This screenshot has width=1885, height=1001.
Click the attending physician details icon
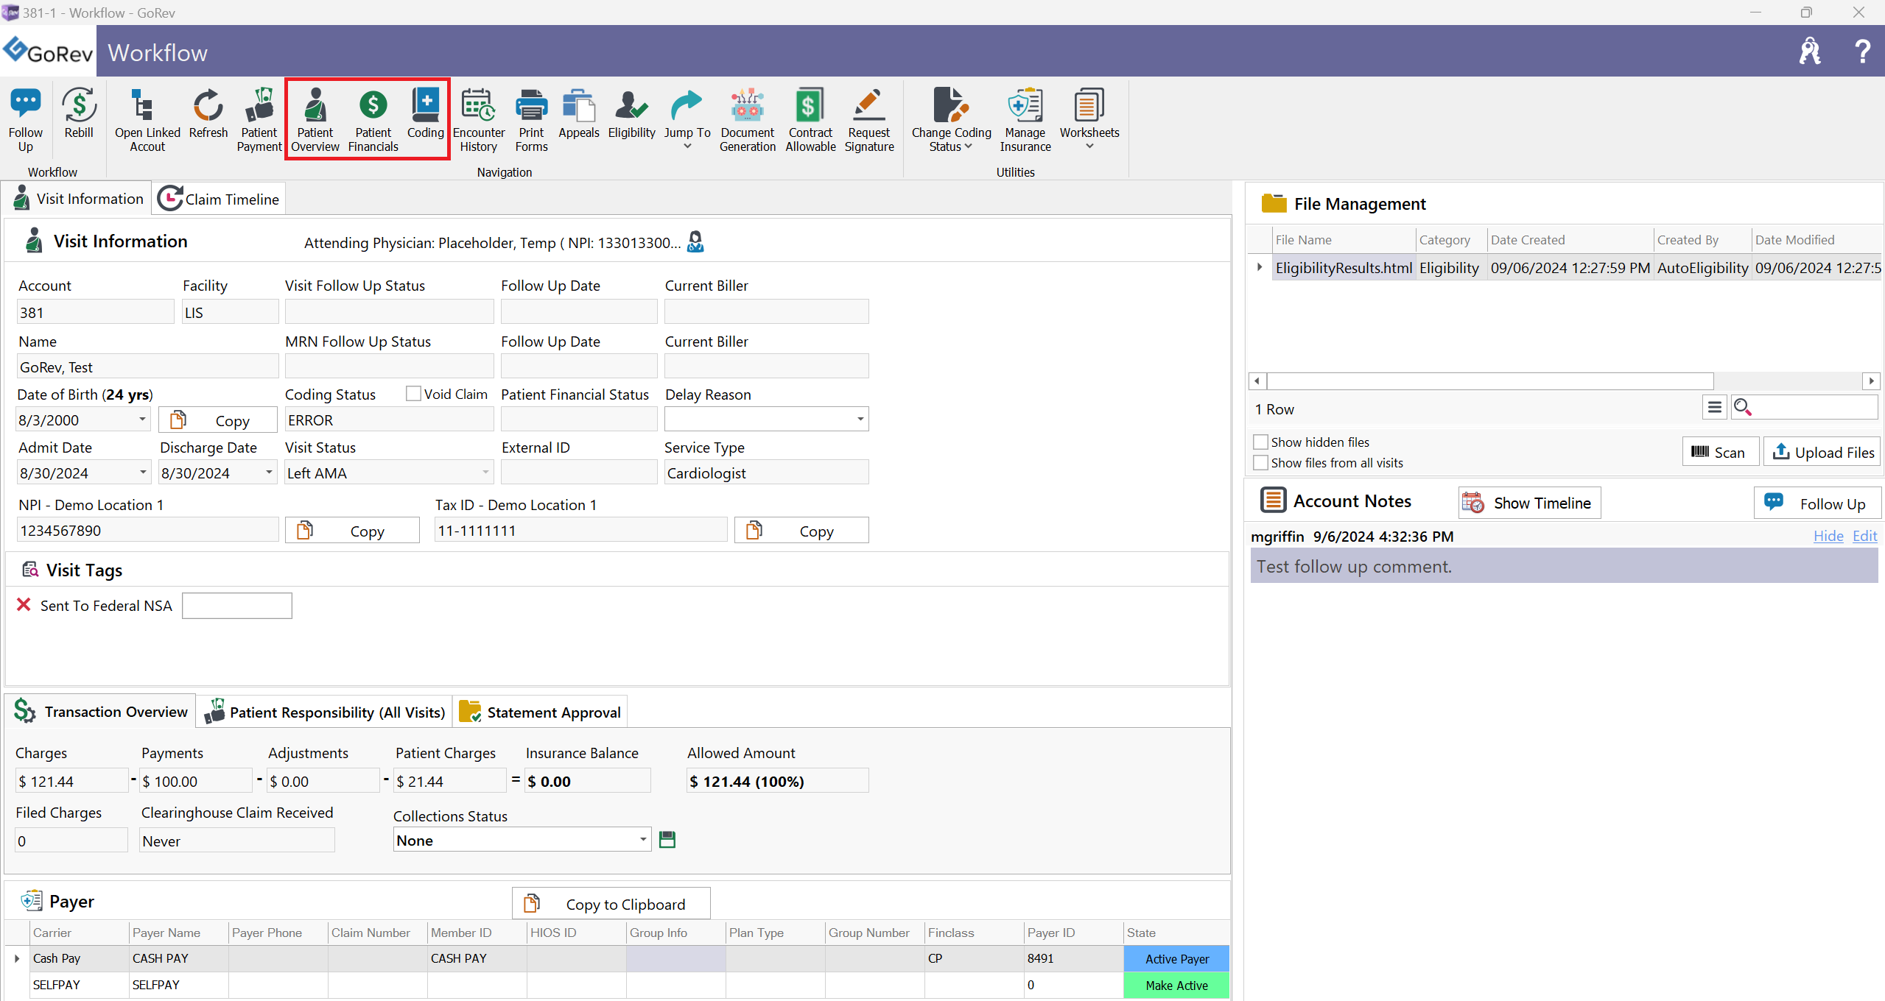point(695,241)
